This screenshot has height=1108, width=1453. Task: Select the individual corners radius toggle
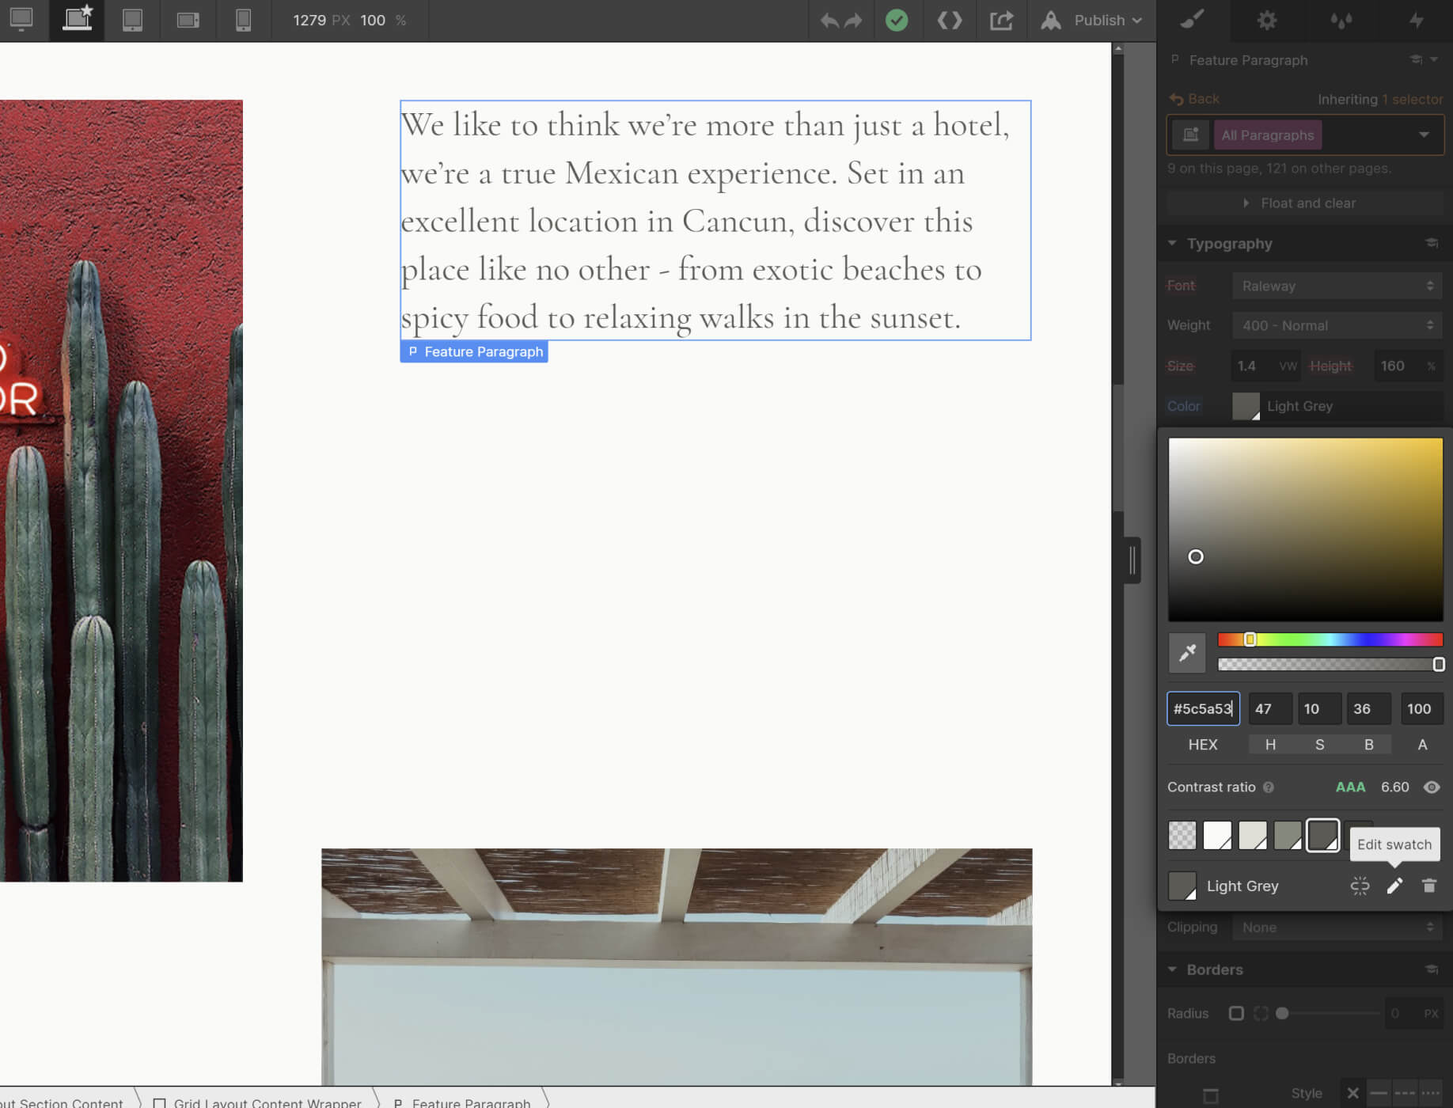click(x=1261, y=1014)
